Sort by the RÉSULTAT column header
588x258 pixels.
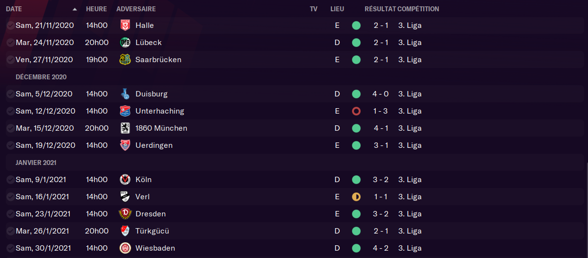[380, 9]
